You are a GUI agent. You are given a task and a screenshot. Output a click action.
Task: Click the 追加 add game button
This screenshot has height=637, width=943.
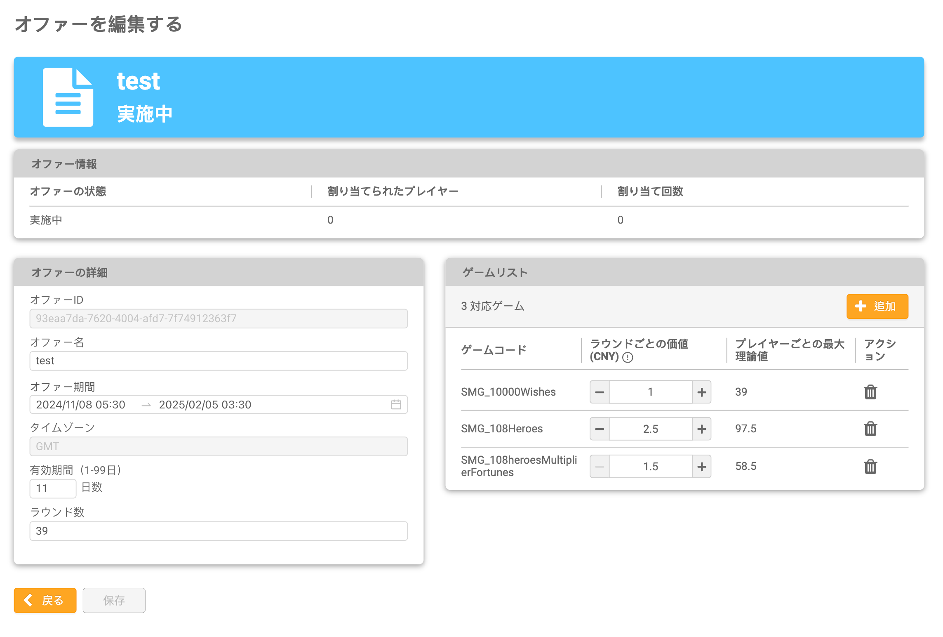point(877,306)
